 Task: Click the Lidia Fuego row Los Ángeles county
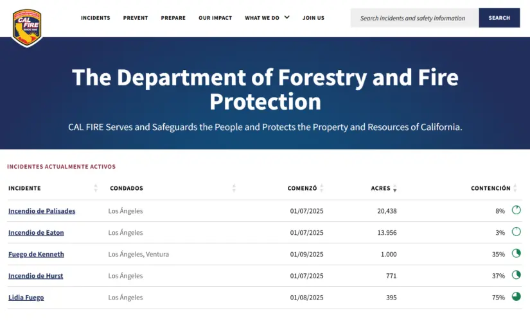click(x=125, y=297)
